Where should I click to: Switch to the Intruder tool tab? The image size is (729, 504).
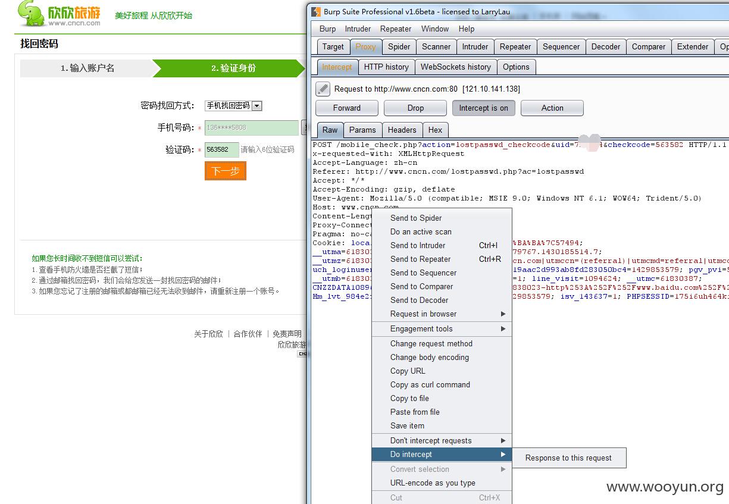pos(475,47)
